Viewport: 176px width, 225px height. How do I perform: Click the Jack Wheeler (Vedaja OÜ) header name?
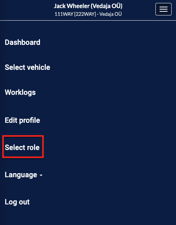pyautogui.click(x=88, y=6)
